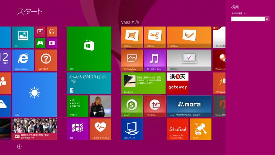Launch the Camera small tile
The image size is (275, 155).
click(x=52, y=43)
